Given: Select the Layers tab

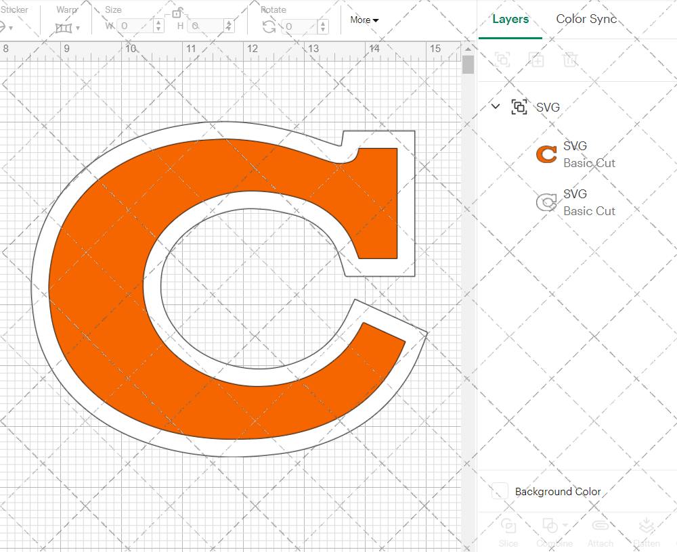Looking at the screenshot, I should [510, 19].
